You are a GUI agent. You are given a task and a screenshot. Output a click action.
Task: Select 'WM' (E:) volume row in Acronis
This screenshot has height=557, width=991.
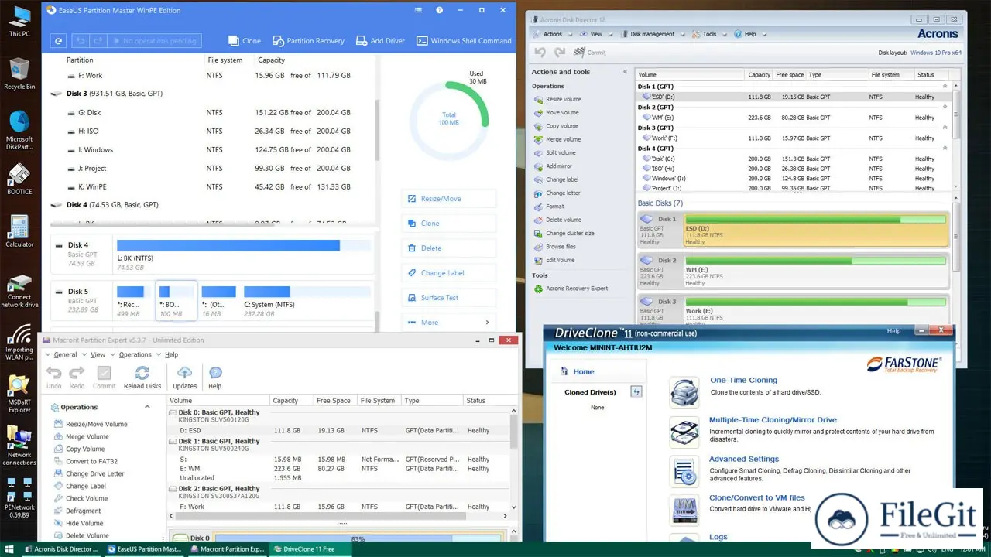[x=792, y=118]
